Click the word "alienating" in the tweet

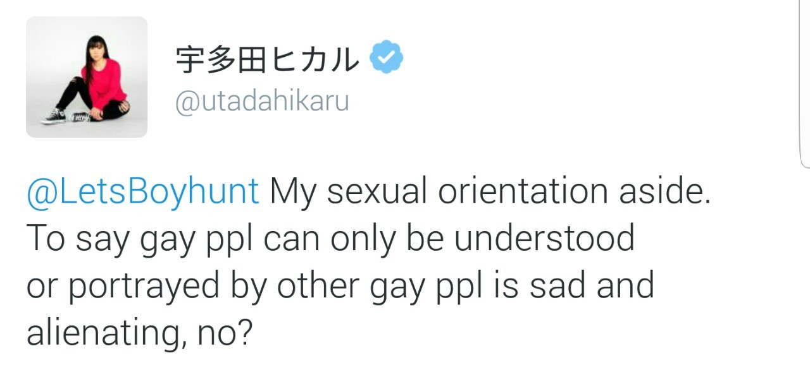[100, 332]
